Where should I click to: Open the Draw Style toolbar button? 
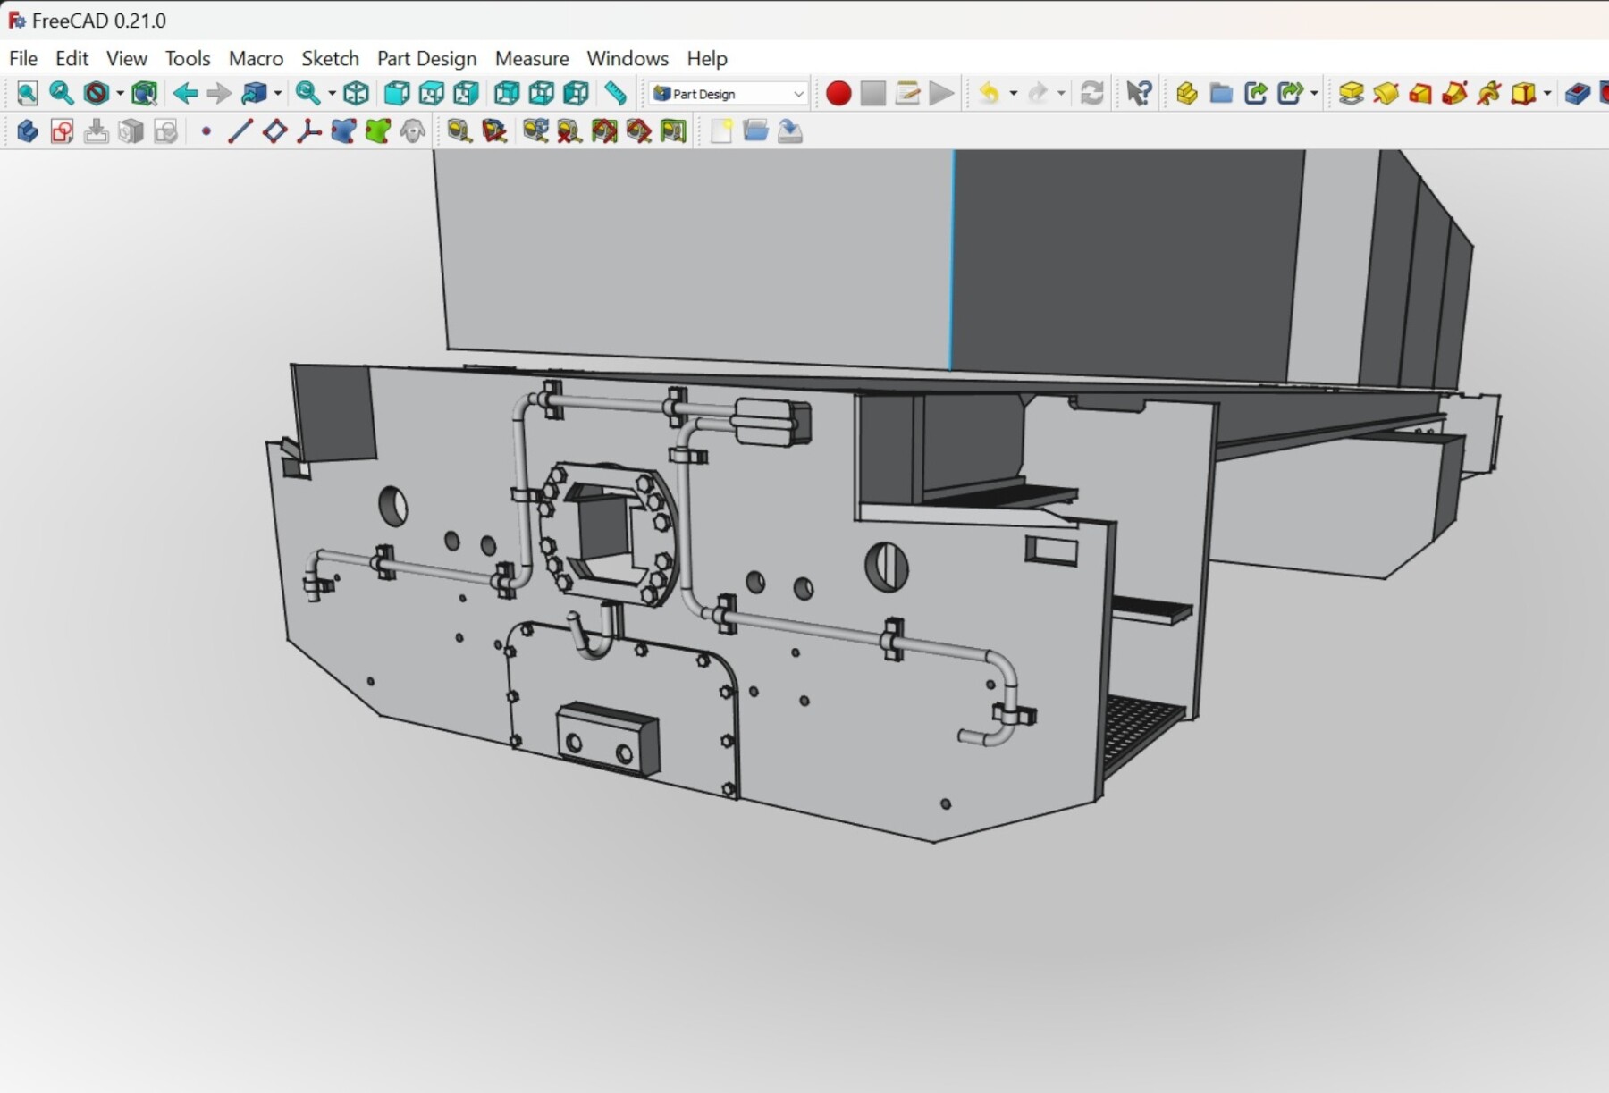[x=97, y=93]
